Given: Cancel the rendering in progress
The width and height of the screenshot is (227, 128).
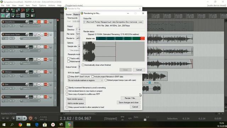Looking at the screenshot, I should 139,70.
